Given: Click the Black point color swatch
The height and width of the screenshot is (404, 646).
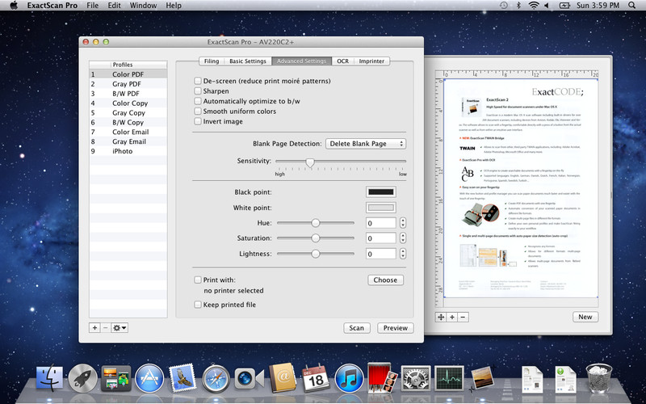Looking at the screenshot, I should pos(380,191).
